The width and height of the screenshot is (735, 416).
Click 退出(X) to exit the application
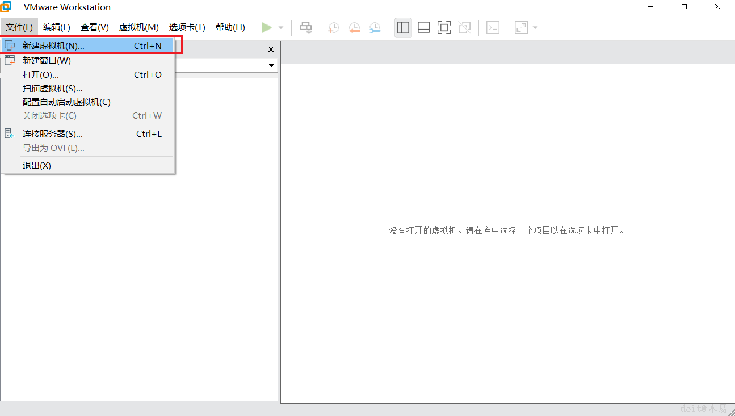(x=37, y=166)
